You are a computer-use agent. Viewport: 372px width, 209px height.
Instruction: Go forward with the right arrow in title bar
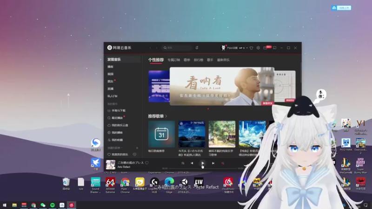pos(156,48)
